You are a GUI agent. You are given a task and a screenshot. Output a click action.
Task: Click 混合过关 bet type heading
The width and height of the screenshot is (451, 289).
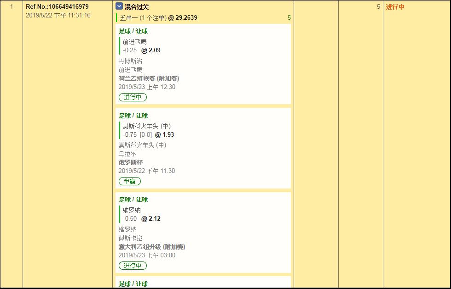point(137,6)
